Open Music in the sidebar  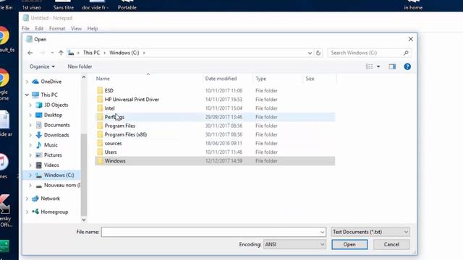coord(51,145)
